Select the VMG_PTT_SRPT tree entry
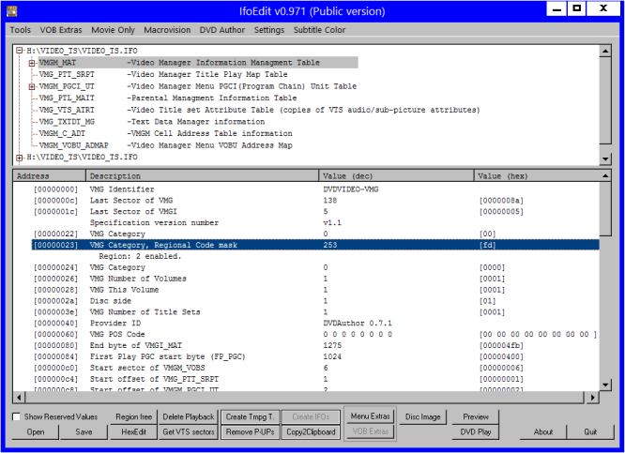625x453 pixels. pyautogui.click(x=67, y=74)
